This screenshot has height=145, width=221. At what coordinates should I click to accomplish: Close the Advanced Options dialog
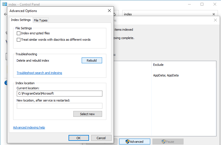109,11
